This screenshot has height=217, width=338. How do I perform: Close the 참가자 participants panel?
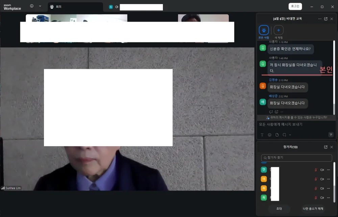point(332,147)
